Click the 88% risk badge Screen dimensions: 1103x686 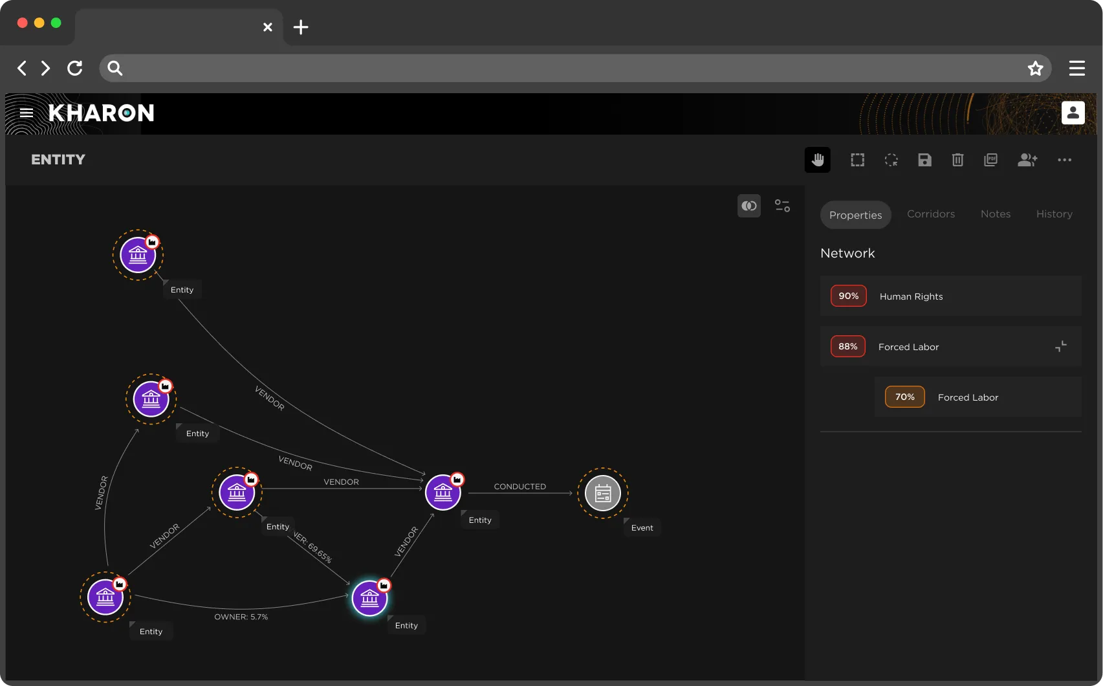(848, 346)
